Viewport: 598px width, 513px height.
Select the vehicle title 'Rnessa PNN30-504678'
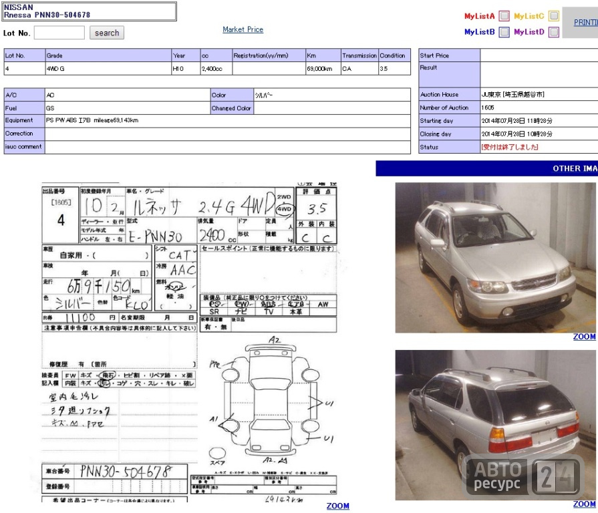pyautogui.click(x=47, y=15)
